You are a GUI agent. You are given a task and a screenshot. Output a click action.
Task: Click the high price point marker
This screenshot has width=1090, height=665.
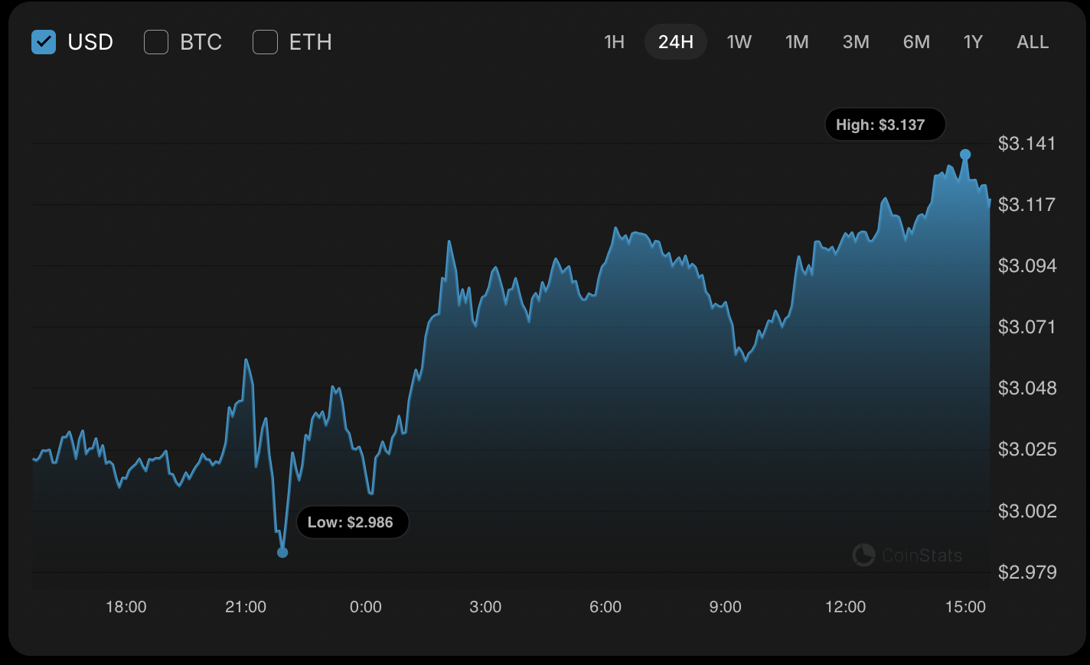click(x=965, y=154)
